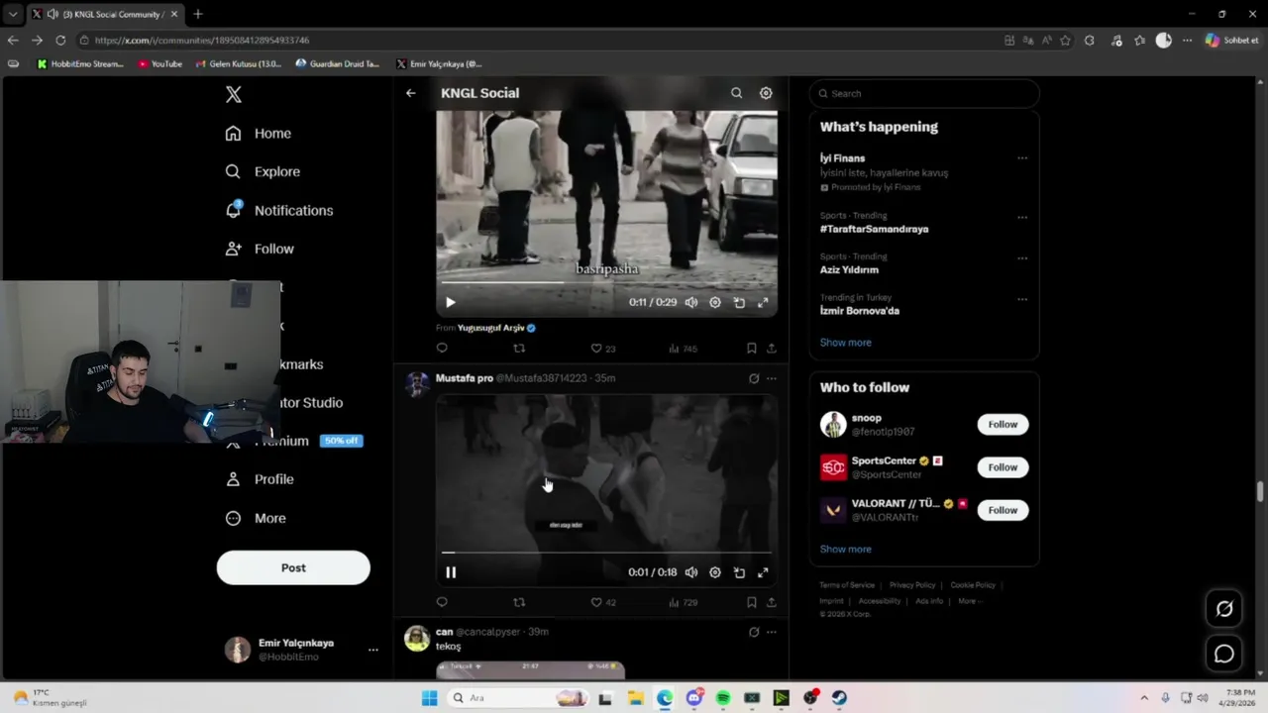Screen dimensions: 1268x713
Task: Open Explore in the sidebar
Action: click(x=263, y=171)
